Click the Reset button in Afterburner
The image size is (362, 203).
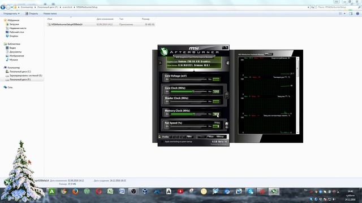[x=210, y=137]
